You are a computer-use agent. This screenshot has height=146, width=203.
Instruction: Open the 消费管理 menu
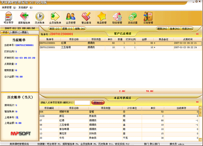[7, 7]
